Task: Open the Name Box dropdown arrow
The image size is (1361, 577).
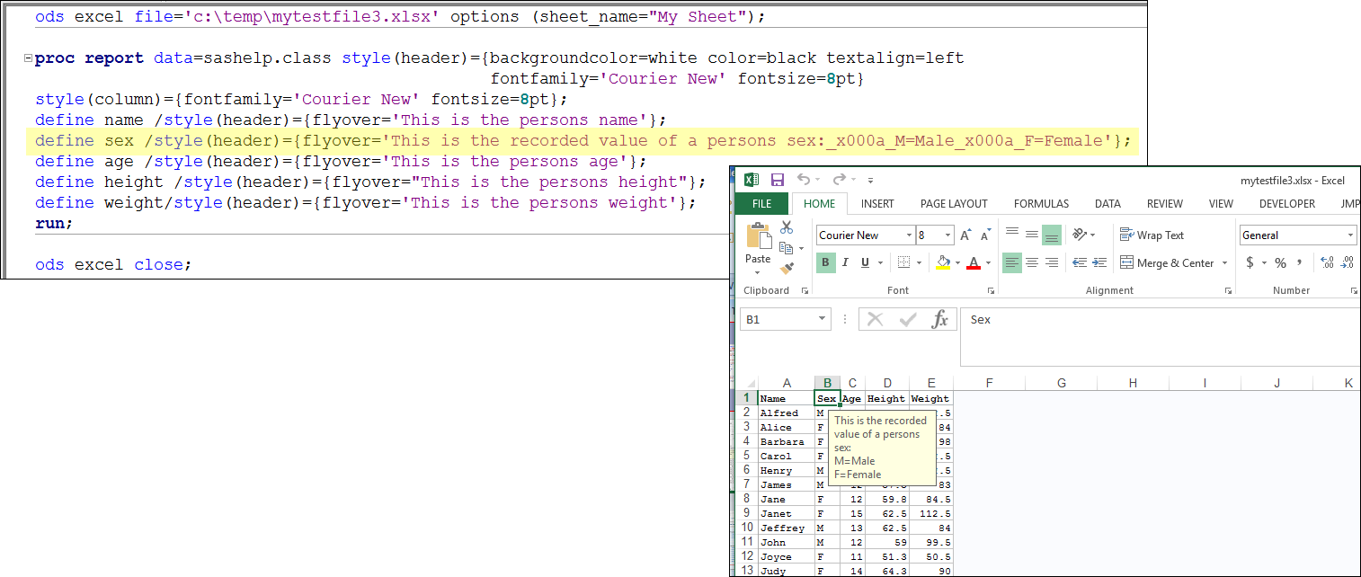Action: [822, 320]
